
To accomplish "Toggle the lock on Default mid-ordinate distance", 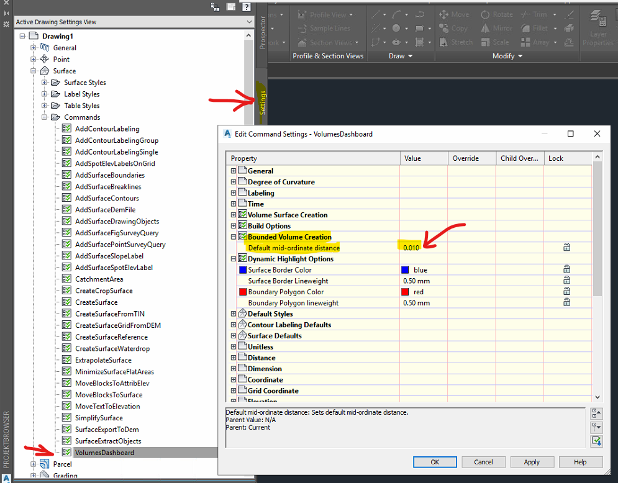I will [566, 247].
